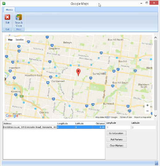The image size is (160, 166).
Task: Click the Deepdene map label
Action: click(54, 49)
